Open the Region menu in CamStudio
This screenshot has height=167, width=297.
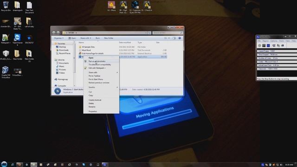pos(265,41)
